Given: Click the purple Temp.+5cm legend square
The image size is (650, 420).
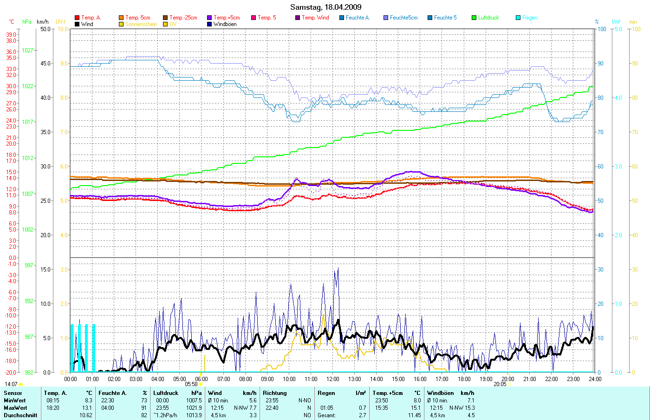Looking at the screenshot, I should point(209,18).
